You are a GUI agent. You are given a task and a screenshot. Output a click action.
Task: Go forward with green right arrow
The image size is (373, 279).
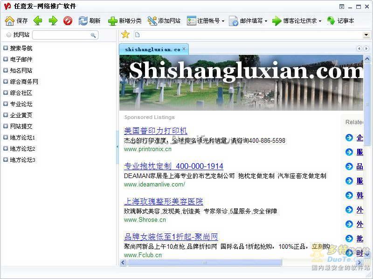(53, 20)
